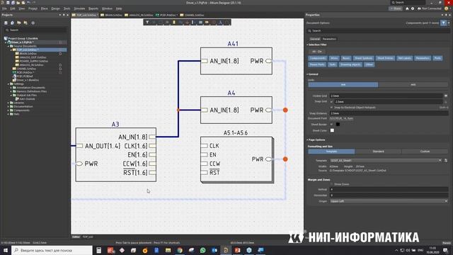Click the Home icon in the top right
453x255 pixels.
point(407,8)
